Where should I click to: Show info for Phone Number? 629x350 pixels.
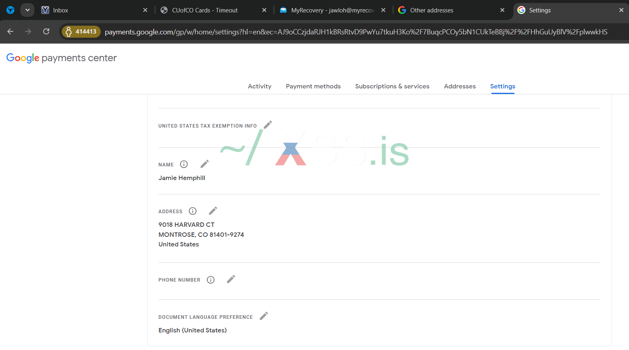tap(210, 280)
